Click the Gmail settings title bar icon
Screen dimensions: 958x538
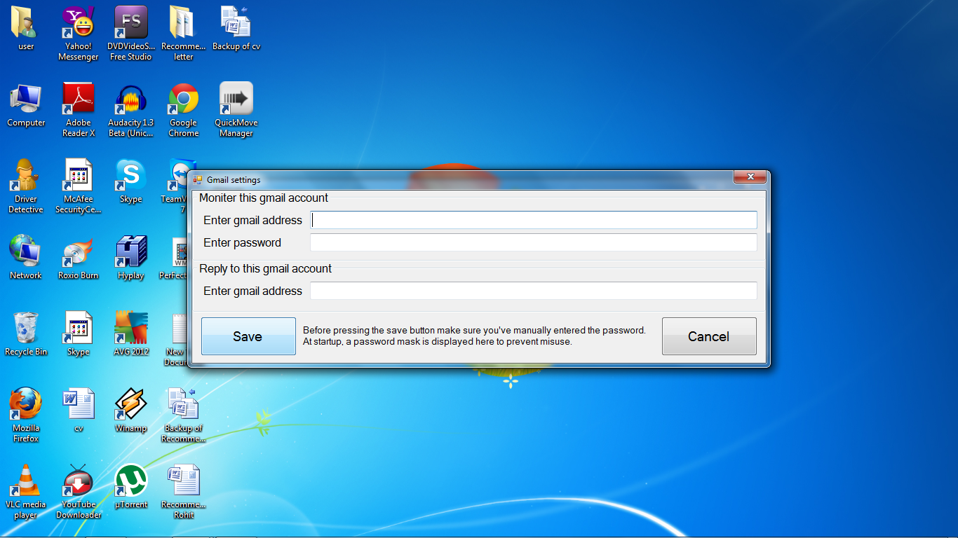pyautogui.click(x=198, y=180)
